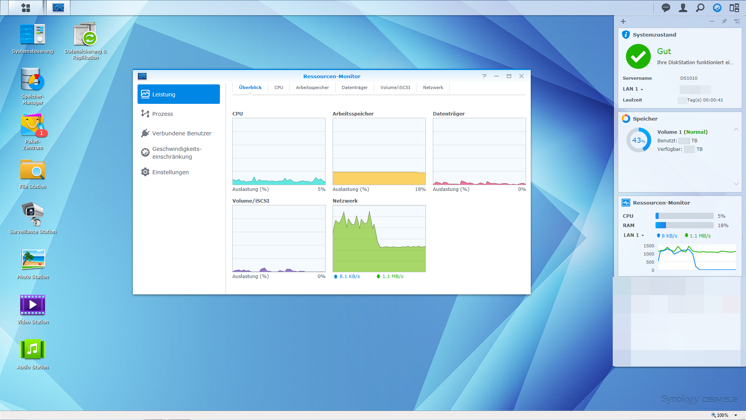Add a widget with the plus button
746x420 pixels.
click(623, 21)
